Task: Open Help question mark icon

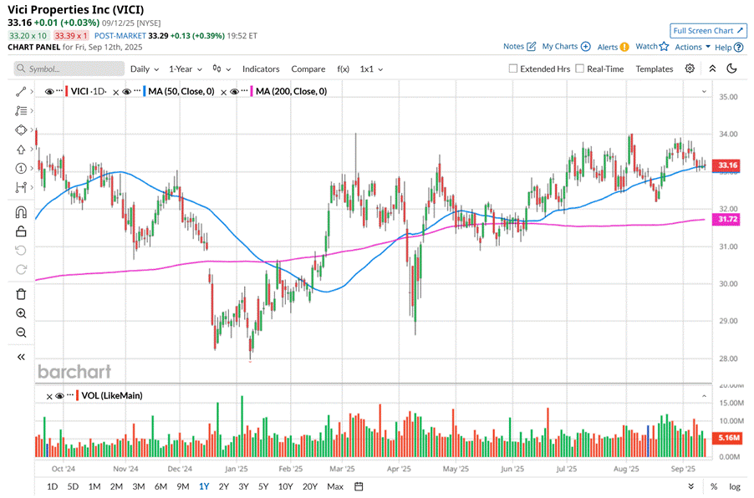Action: tap(739, 47)
